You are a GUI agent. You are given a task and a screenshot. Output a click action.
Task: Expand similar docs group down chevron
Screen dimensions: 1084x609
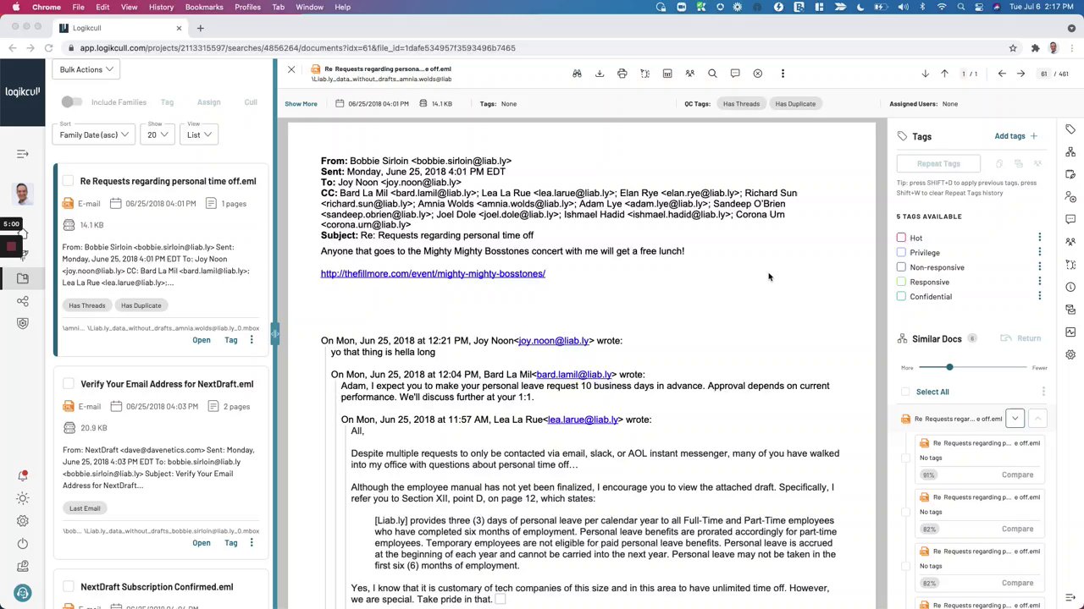click(x=1015, y=418)
